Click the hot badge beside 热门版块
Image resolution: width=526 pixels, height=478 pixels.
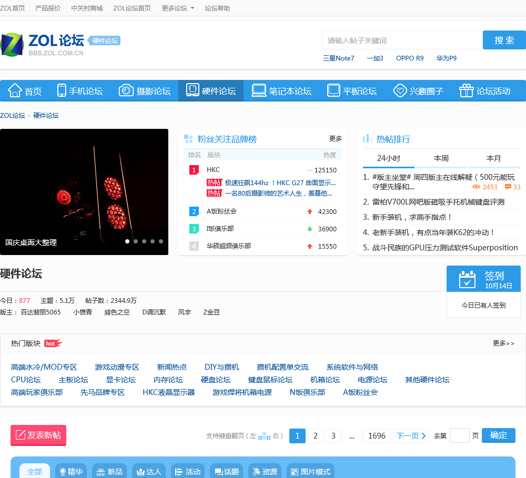[53, 343]
